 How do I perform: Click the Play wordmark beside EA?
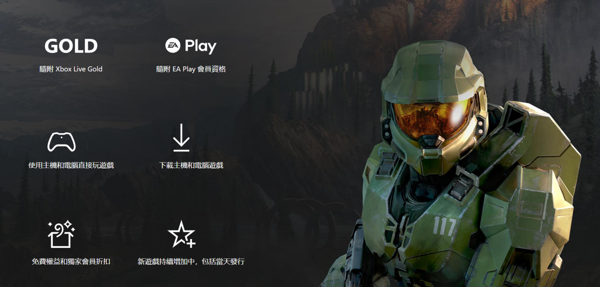[201, 47]
